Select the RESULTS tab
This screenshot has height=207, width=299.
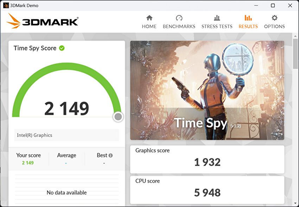click(248, 26)
